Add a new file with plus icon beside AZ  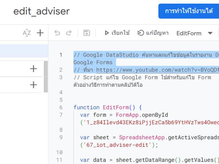tap(40, 33)
